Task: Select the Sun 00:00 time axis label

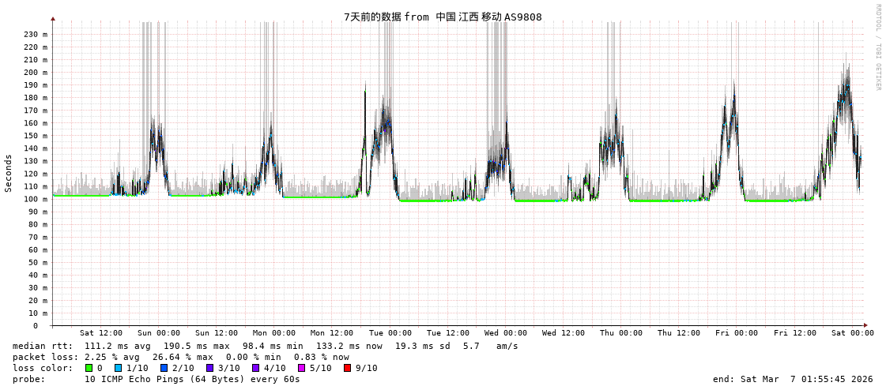Action: [x=159, y=333]
